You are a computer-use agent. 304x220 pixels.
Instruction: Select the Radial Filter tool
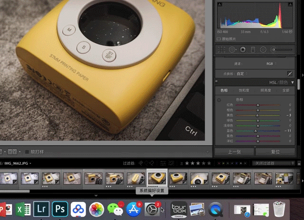tap(263, 50)
